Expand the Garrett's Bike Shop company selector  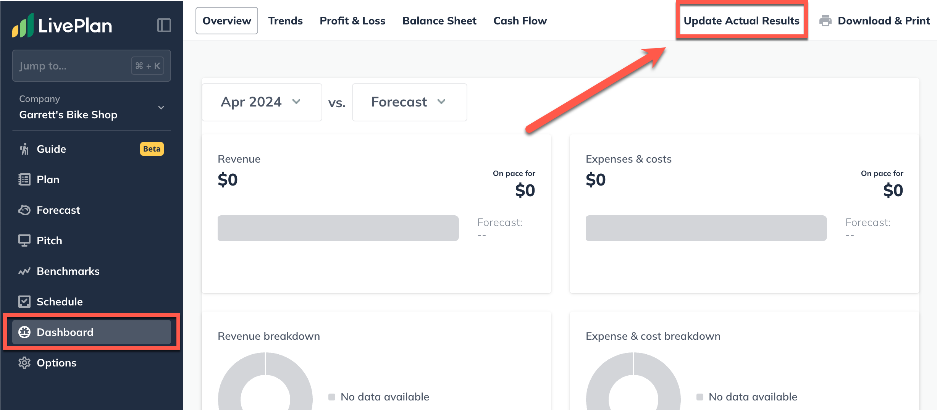92,107
